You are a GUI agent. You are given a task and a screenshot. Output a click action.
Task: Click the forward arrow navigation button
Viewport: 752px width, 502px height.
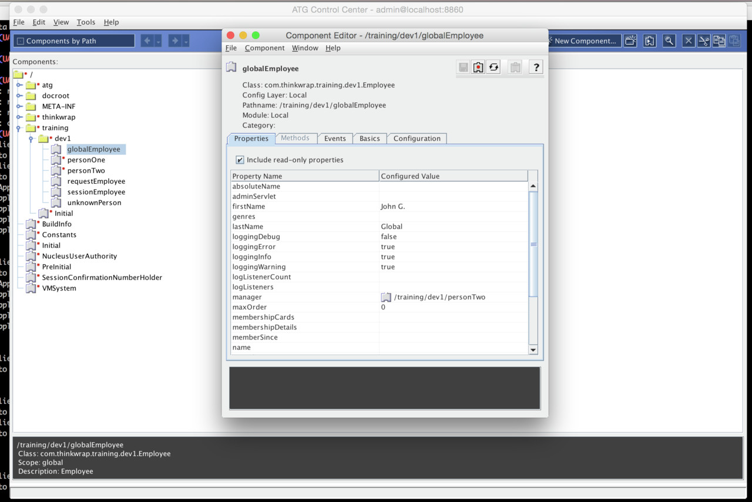coord(174,41)
